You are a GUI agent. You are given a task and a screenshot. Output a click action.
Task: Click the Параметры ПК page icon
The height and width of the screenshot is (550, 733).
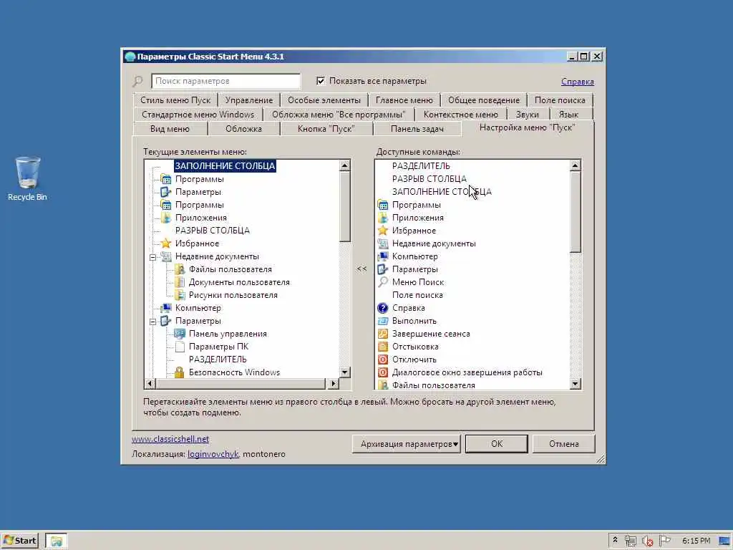[180, 347]
